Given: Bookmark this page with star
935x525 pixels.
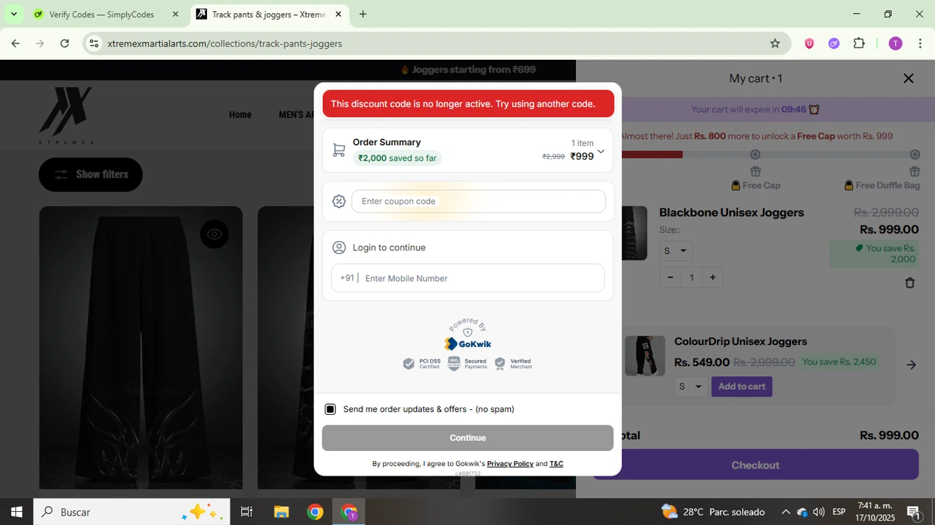Looking at the screenshot, I should tap(775, 44).
